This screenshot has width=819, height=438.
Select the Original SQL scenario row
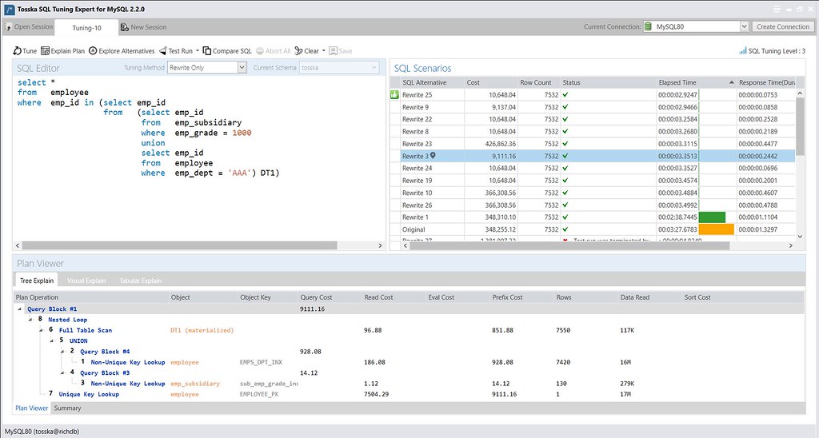pos(593,229)
